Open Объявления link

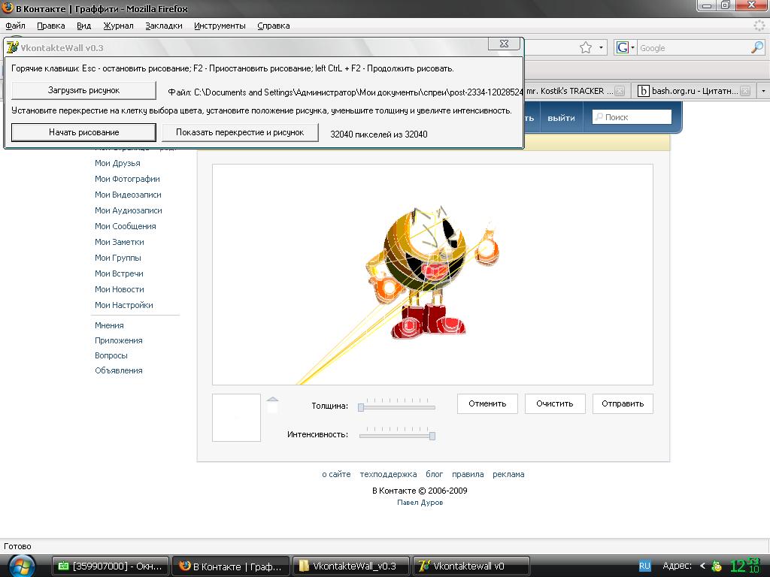(118, 370)
